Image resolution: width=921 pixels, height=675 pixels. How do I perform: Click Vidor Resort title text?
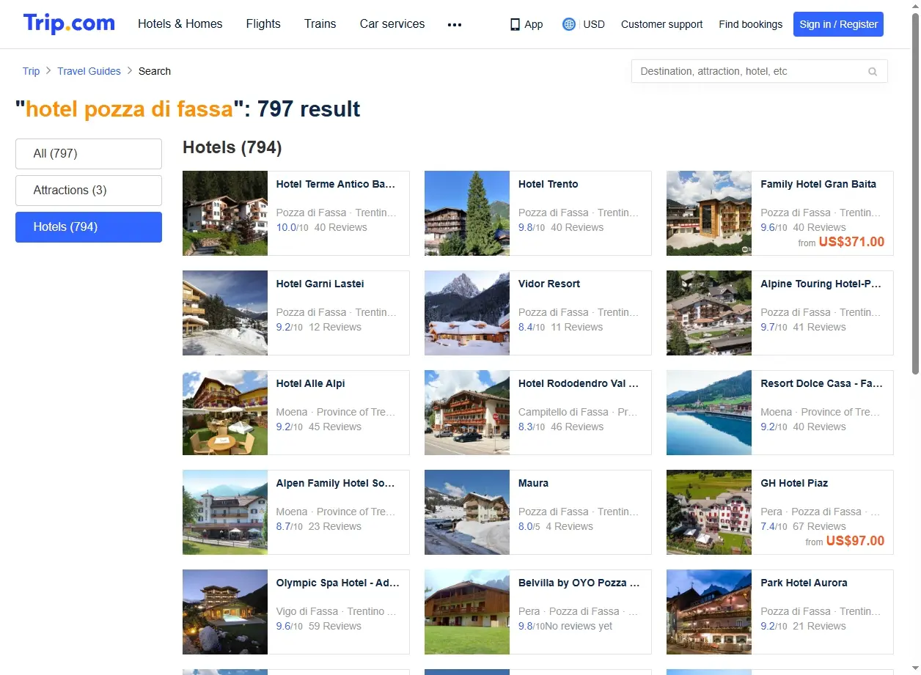click(549, 284)
